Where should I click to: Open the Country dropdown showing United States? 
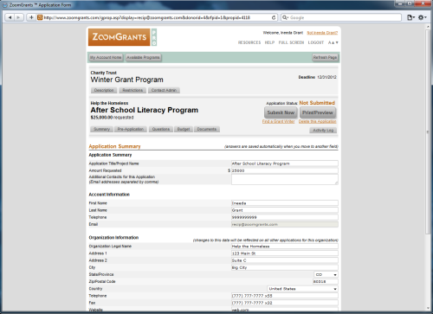tap(302, 289)
